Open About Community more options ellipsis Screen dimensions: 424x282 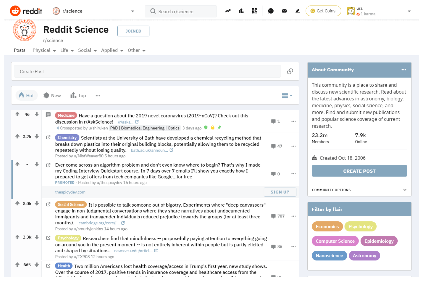(404, 70)
